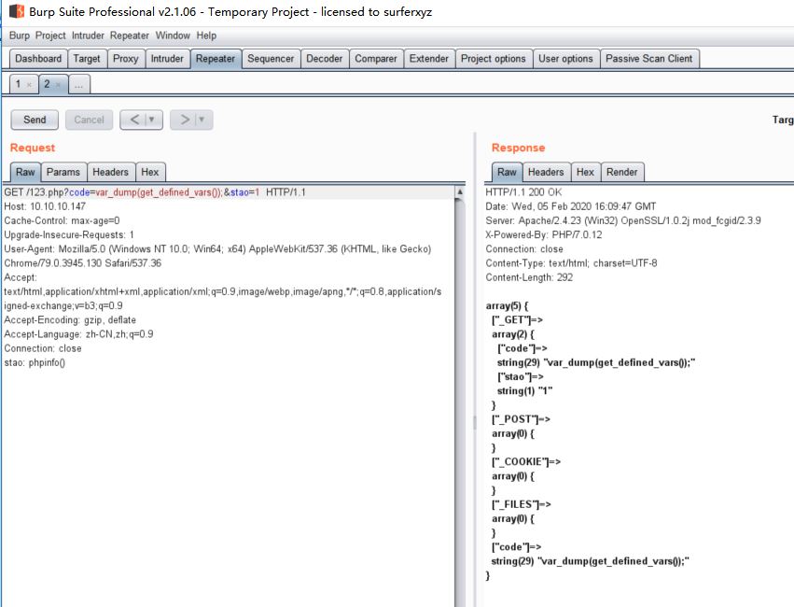This screenshot has width=794, height=607.
Task: Switch to the Response Headers tab
Action: click(546, 172)
